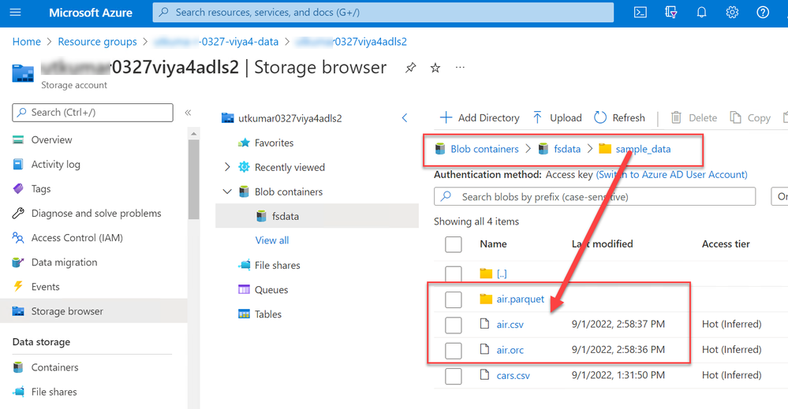
Task: Open the portal Settings gear icon
Action: point(732,13)
